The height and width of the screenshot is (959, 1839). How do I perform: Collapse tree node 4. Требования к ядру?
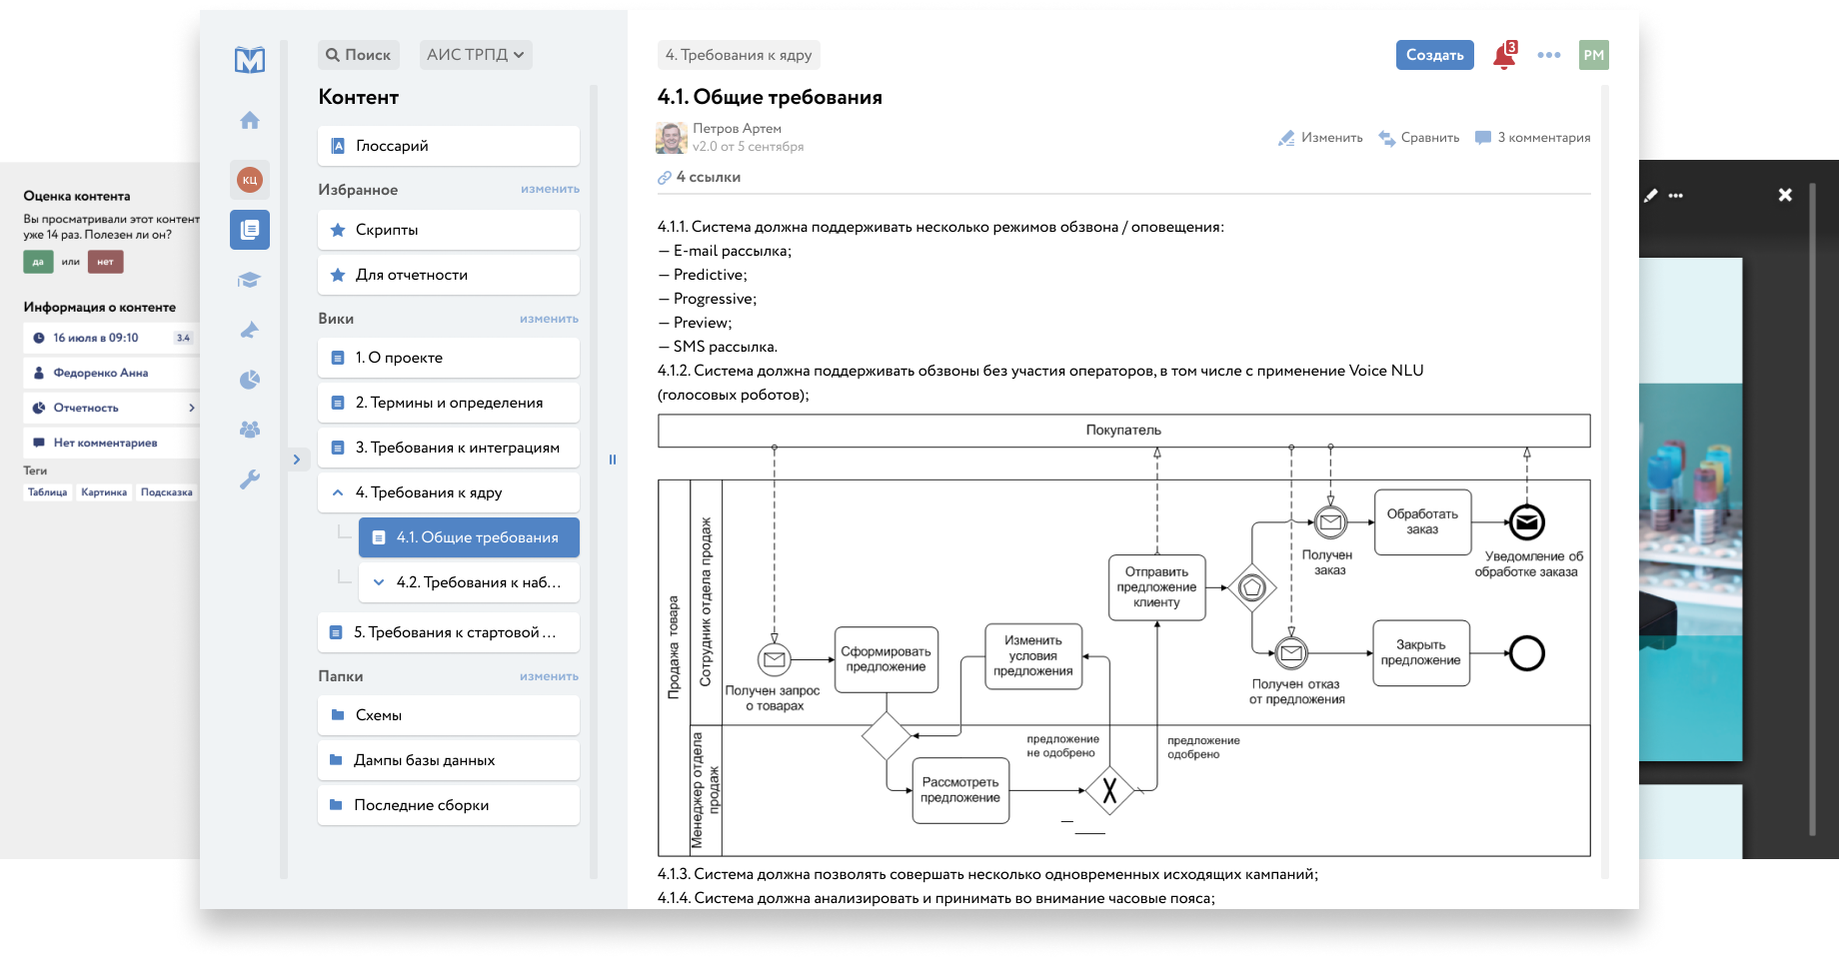coord(337,491)
